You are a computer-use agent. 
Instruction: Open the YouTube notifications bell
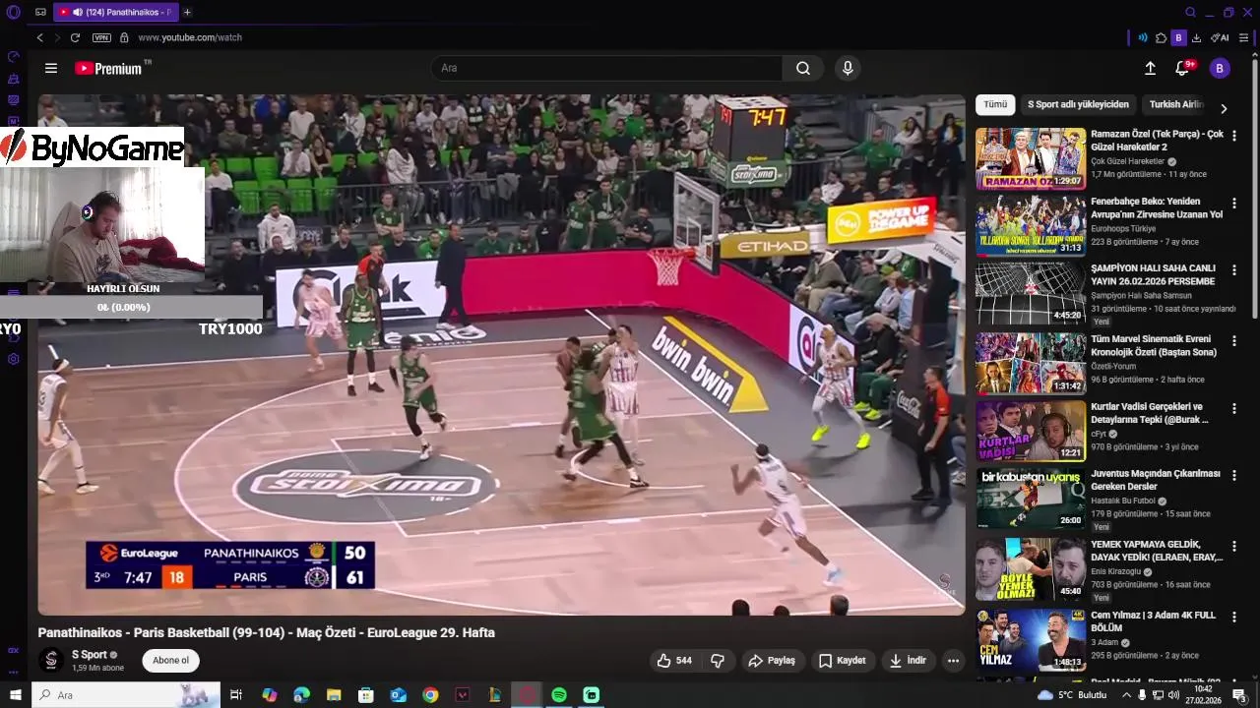click(x=1182, y=68)
